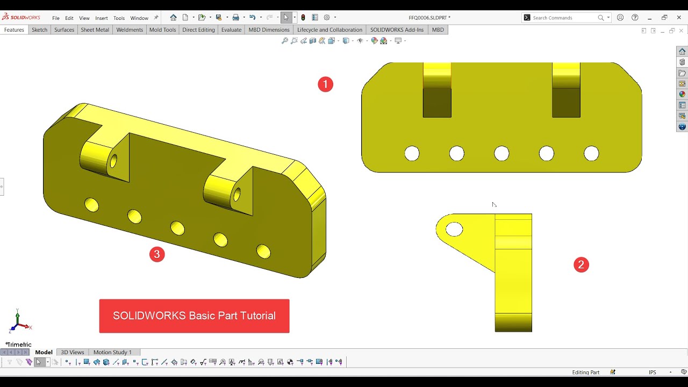Screen dimensions: 688x387
Task: Expand the Select tool dropdown arrow
Action: point(295,18)
